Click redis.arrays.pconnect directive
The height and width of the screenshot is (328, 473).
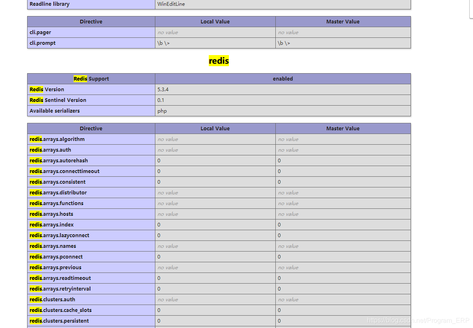tap(56, 257)
